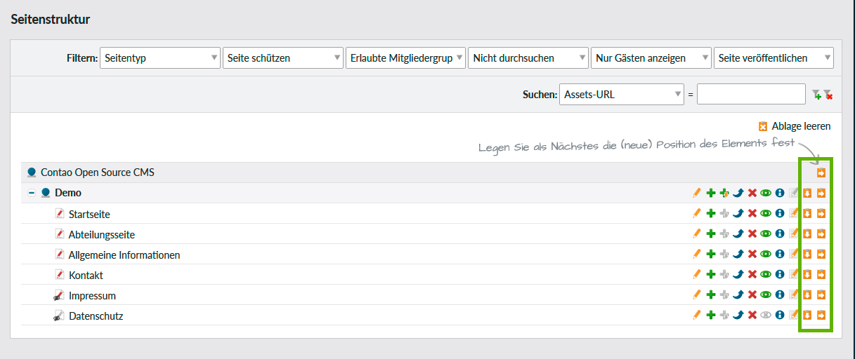Edit the Startseite page with pencil icon

(x=697, y=214)
